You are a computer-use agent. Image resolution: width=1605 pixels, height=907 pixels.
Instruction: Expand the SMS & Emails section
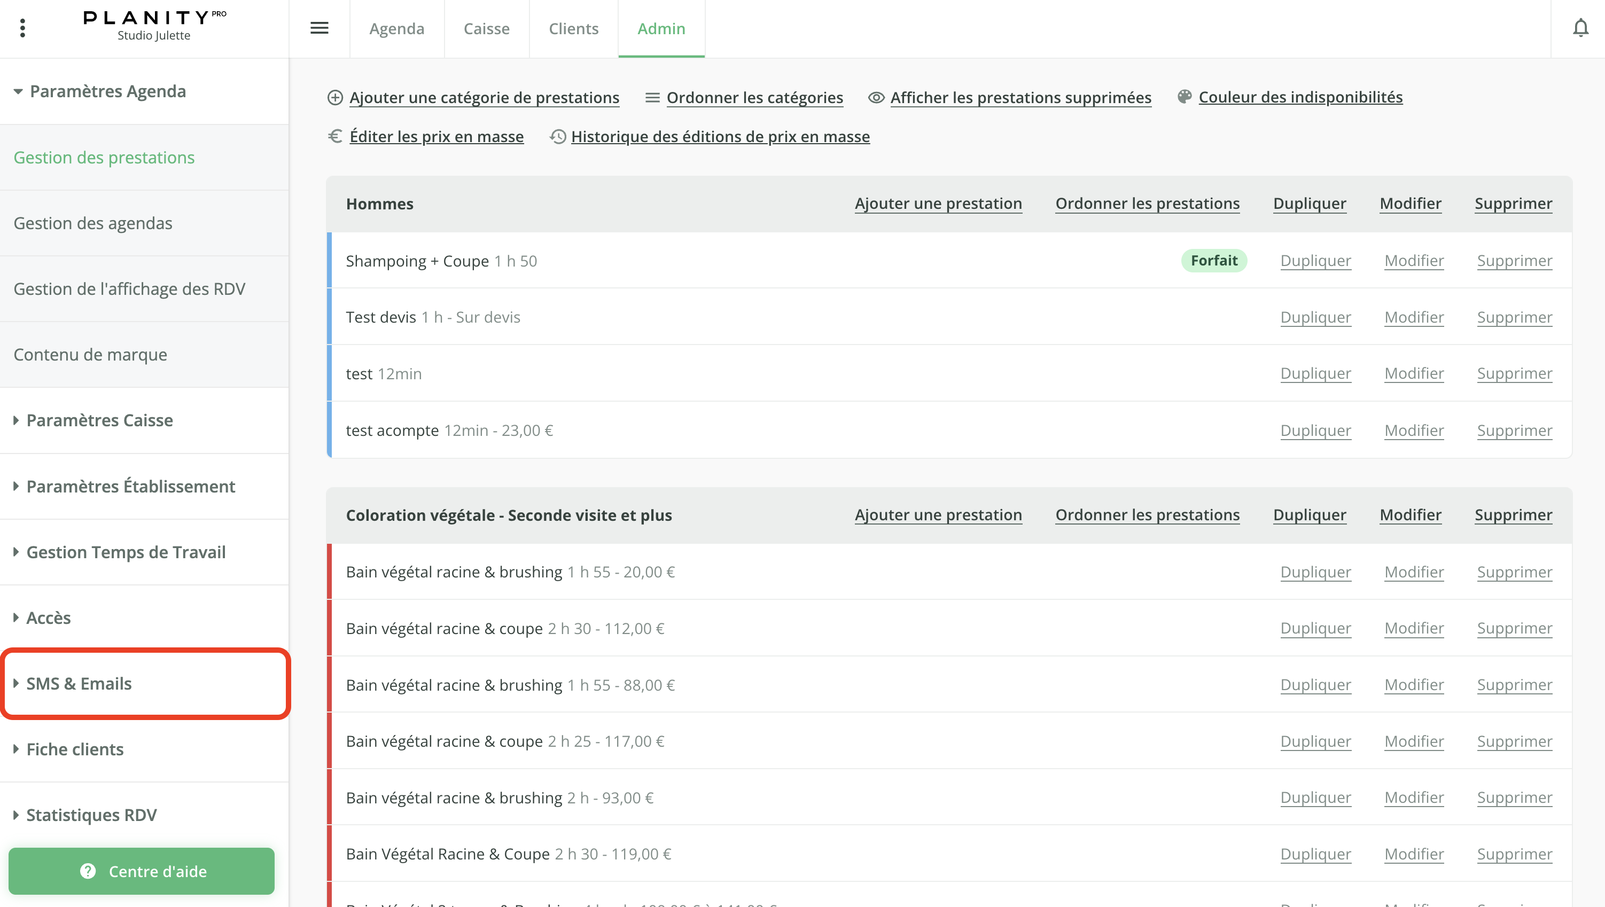click(79, 683)
